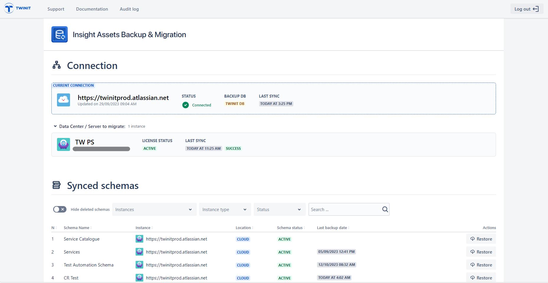The width and height of the screenshot is (548, 283).
Task: Click the Log out button
Action: pyautogui.click(x=527, y=9)
